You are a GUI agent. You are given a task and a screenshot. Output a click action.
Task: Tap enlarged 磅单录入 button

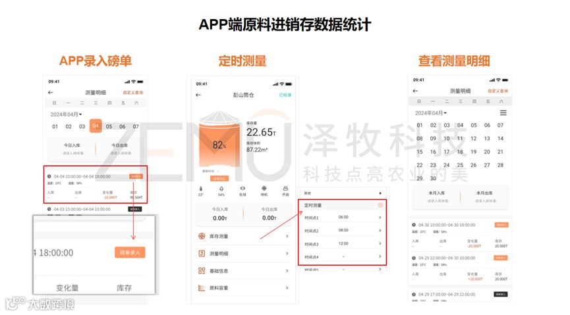[130, 252]
